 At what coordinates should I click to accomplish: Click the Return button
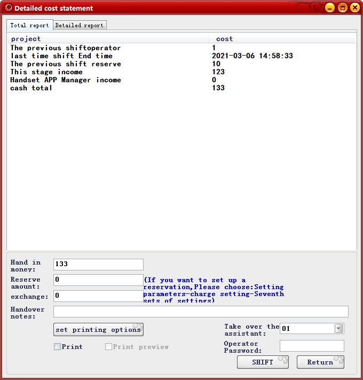[320, 362]
